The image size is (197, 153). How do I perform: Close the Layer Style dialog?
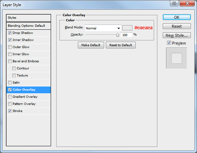tap(187, 3)
